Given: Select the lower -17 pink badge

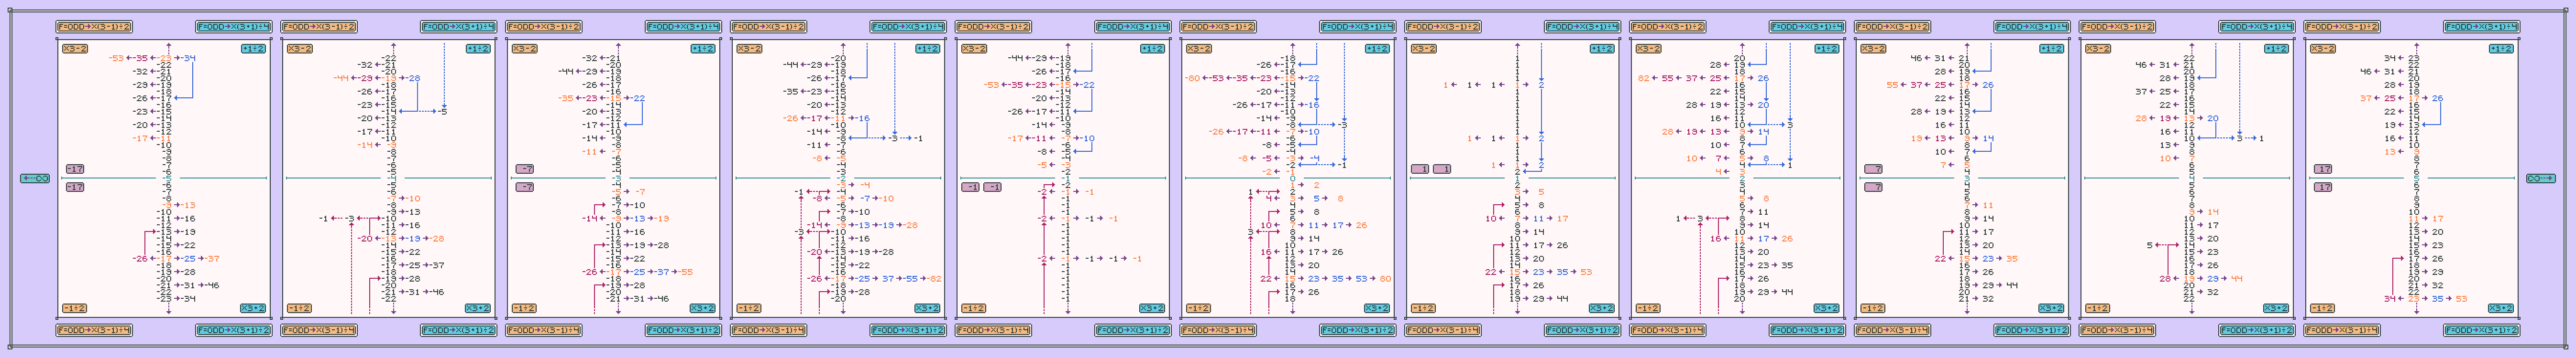Looking at the screenshot, I should click(75, 188).
